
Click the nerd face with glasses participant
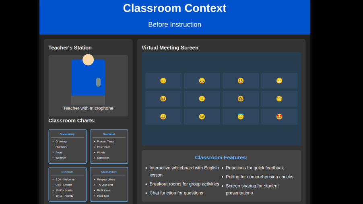pos(241,99)
